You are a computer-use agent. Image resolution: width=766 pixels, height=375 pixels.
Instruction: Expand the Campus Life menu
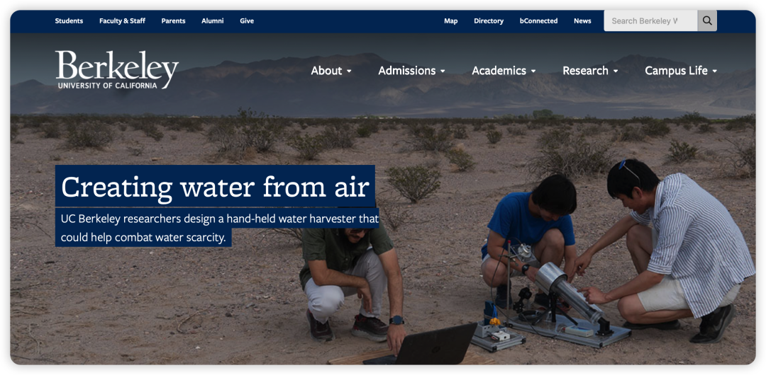681,71
